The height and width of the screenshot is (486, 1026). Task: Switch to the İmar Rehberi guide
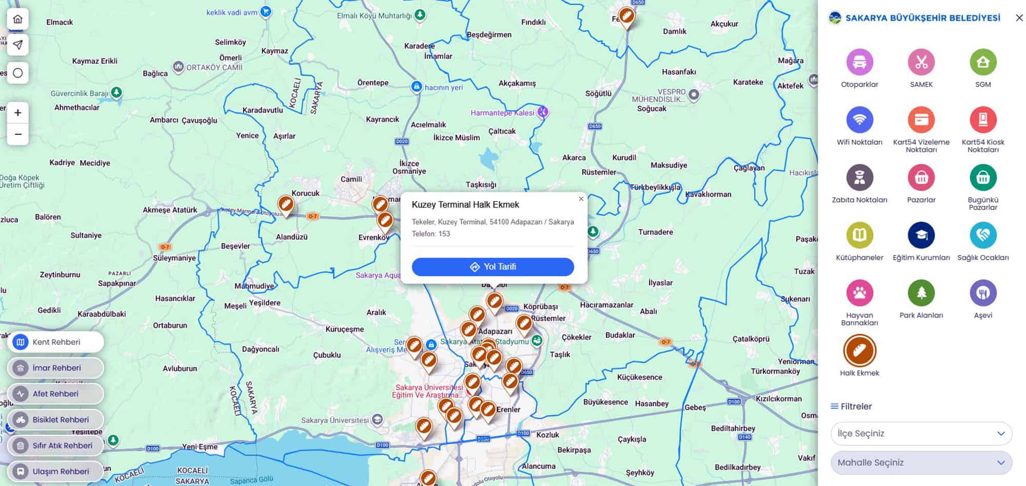(55, 368)
